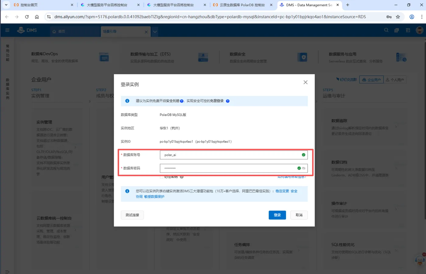Click the 取消 button
426x274 pixels.
coord(299,215)
